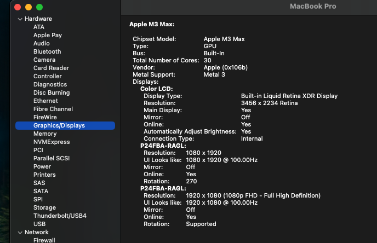This screenshot has height=243, width=377.
Task: Select Parallel SCSI in the sidebar
Action: coord(52,158)
